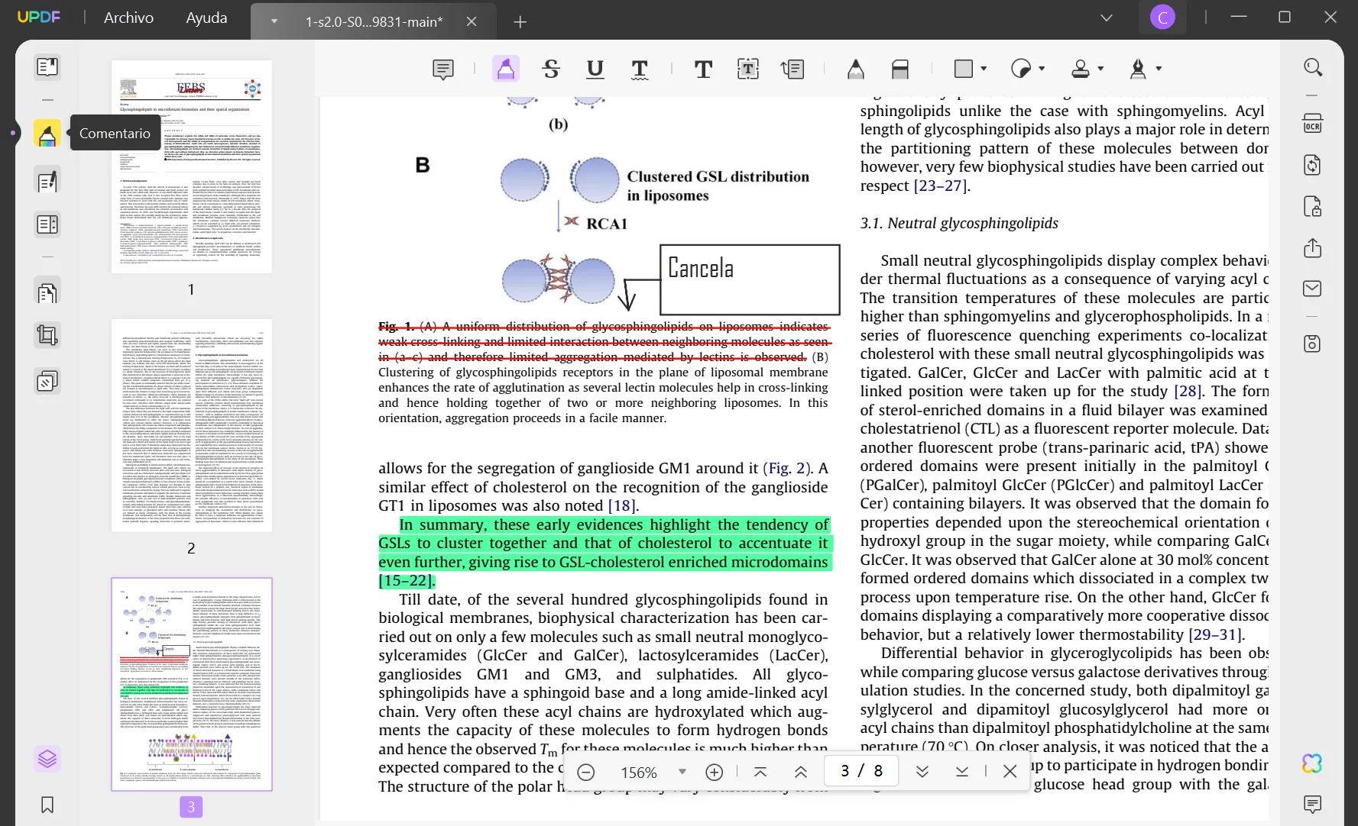Select the text box tool
Image resolution: width=1358 pixels, height=826 pixels.
[748, 69]
